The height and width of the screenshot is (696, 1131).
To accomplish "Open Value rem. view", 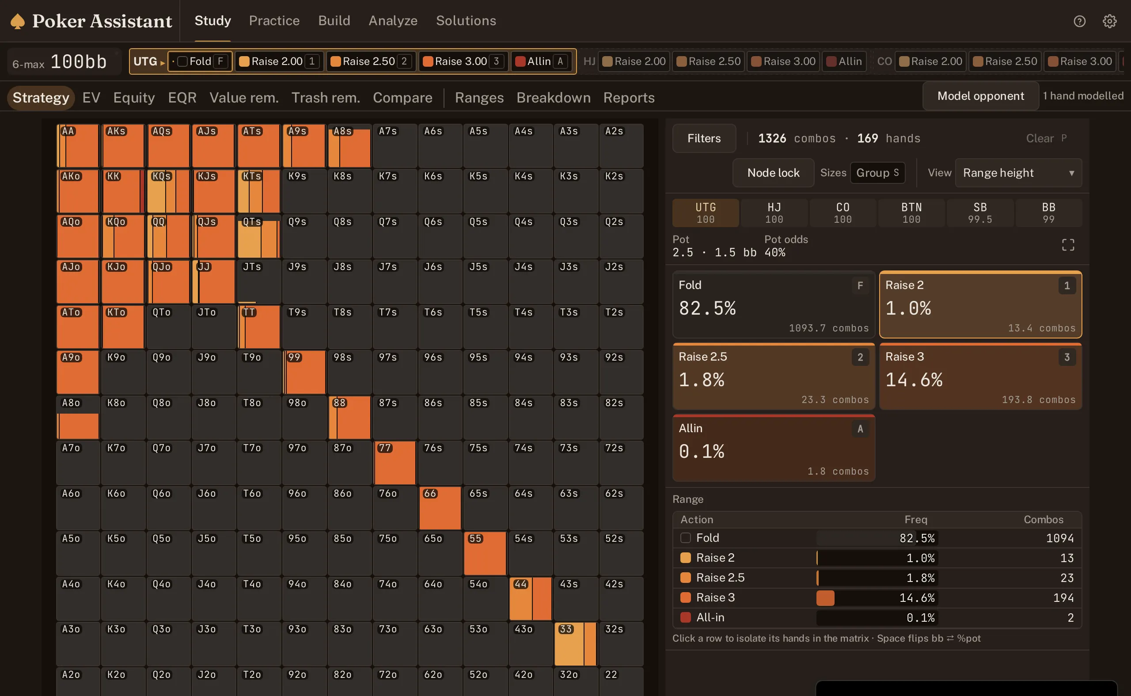I will pos(244,98).
